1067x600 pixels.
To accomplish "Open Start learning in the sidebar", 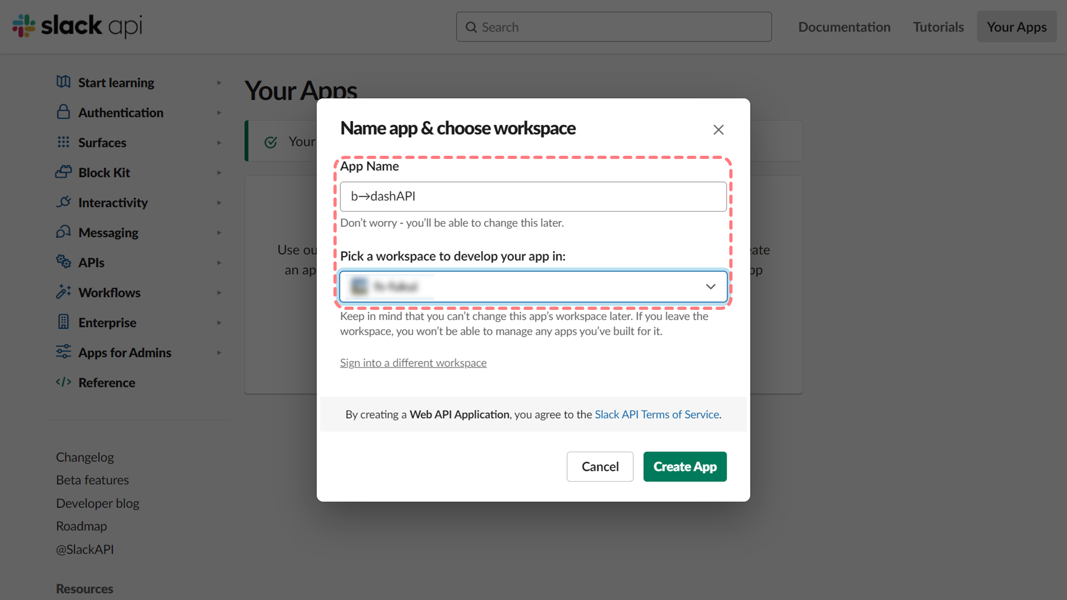I will 116,83.
